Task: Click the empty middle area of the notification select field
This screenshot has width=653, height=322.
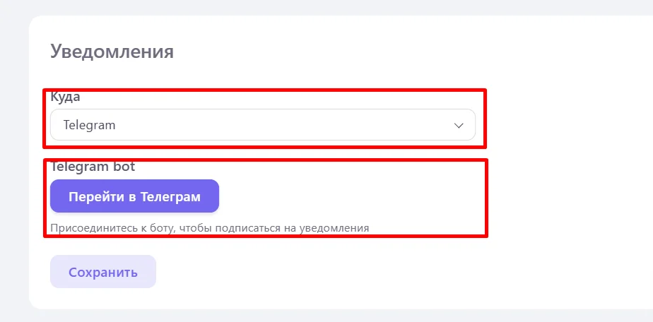Action: click(283, 125)
